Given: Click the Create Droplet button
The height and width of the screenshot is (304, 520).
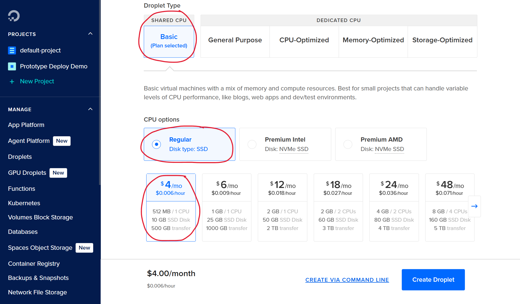Looking at the screenshot, I should pos(433,280).
